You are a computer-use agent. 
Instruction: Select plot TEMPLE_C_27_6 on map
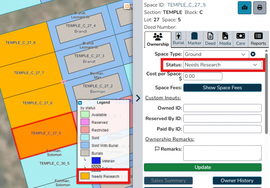point(38,104)
